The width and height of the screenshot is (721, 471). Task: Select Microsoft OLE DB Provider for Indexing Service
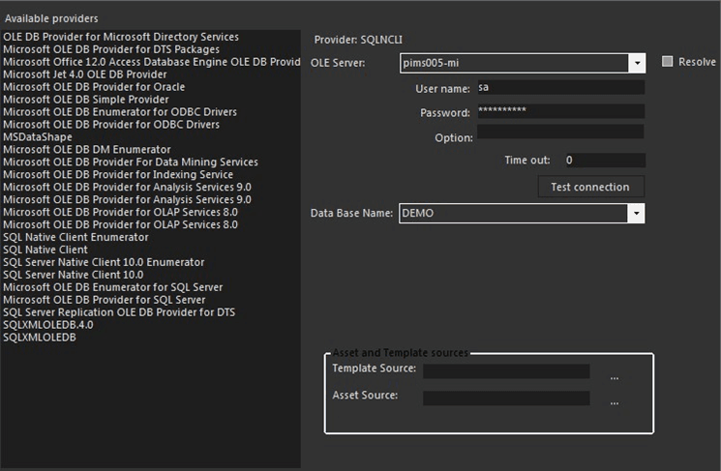click(x=118, y=174)
